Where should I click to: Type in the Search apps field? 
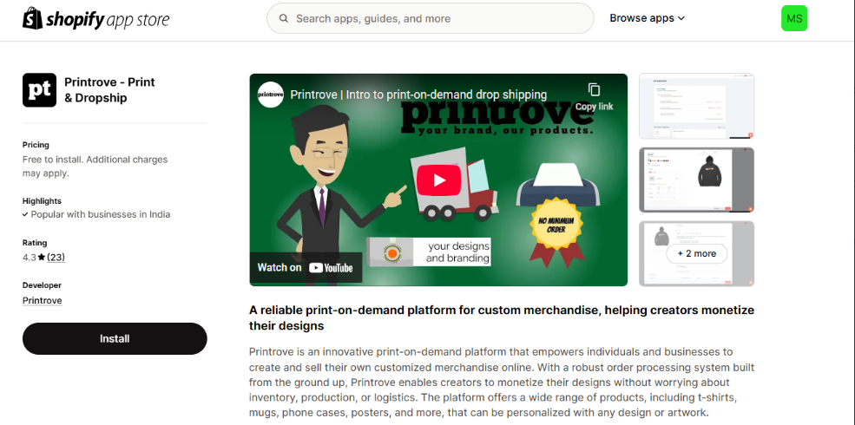coord(434,18)
